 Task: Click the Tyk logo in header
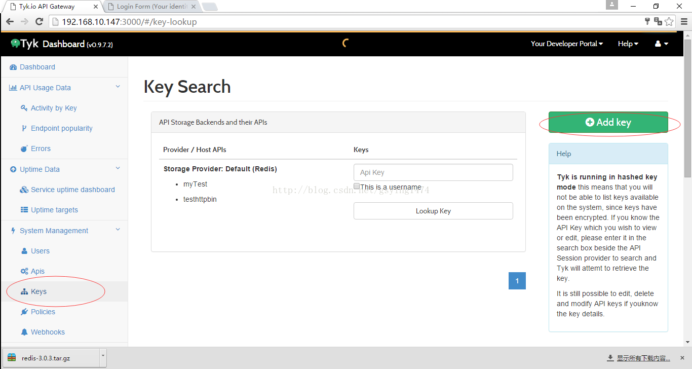(x=24, y=44)
